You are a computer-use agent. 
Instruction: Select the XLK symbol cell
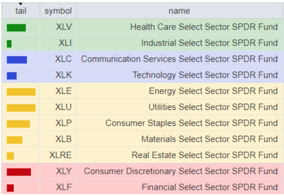[x=63, y=75]
